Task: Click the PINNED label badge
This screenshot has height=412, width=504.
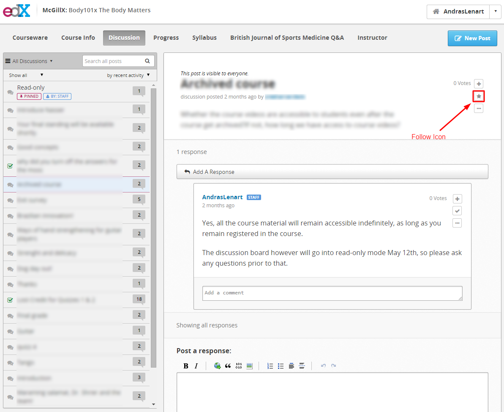Action: [29, 96]
